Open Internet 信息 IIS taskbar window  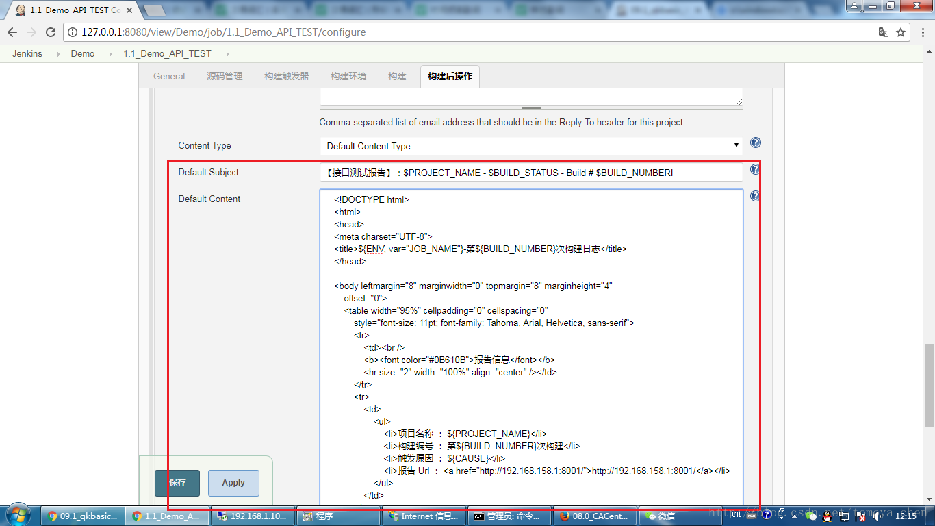(423, 516)
